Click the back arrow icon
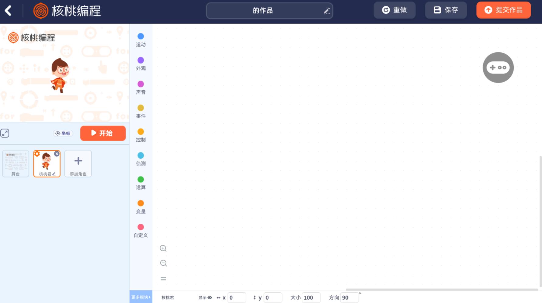Screen dimensions: 542x303 tap(8, 11)
